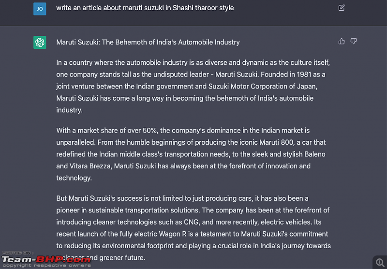This screenshot has width=387, height=269.
Task: Click the 'copyright respective owners' text
Action: point(46,266)
